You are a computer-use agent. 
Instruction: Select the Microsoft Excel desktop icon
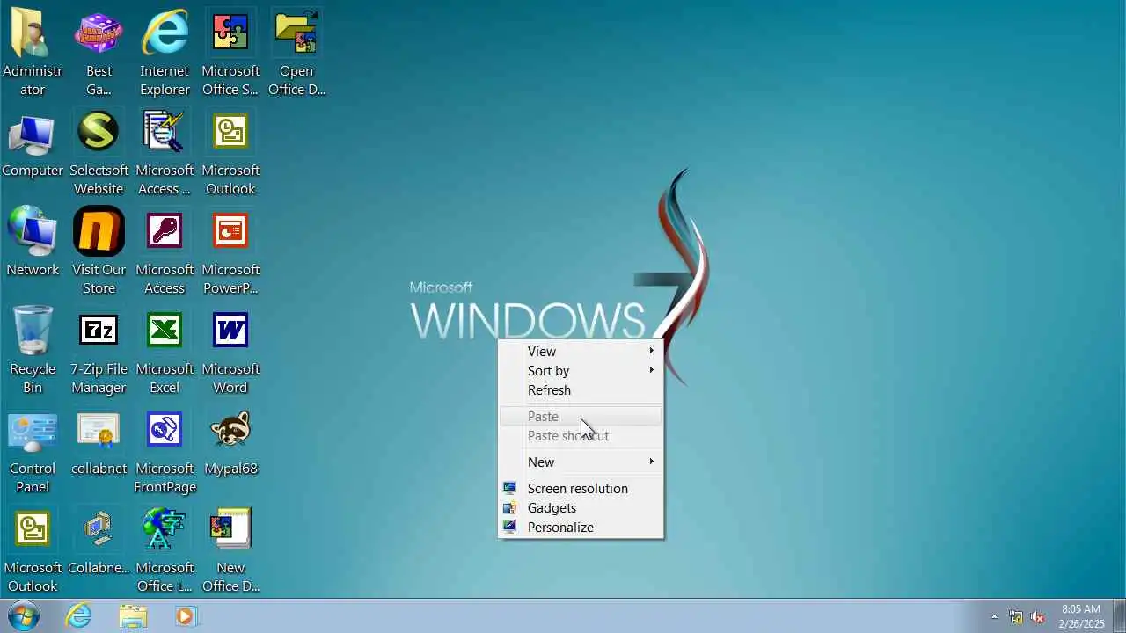coord(165,351)
